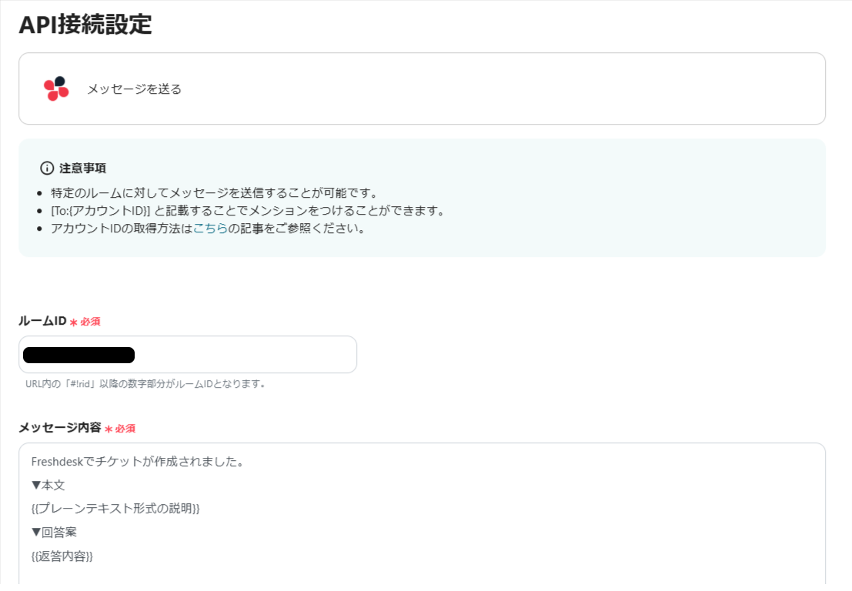Image resolution: width=852 pixels, height=591 pixels.
Task: Click the {{プレーンテキスト形式の説明}} variable
Action: coord(115,509)
